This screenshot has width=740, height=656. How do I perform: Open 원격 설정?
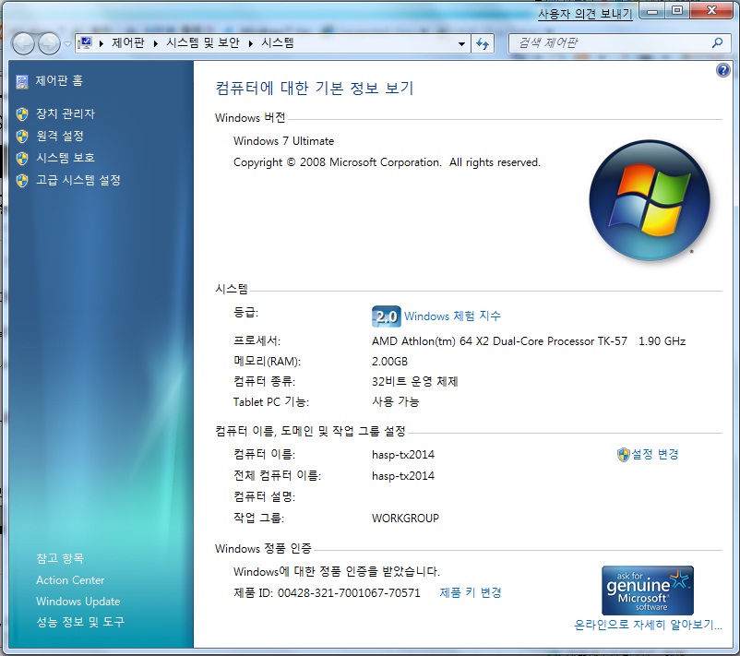(60, 136)
